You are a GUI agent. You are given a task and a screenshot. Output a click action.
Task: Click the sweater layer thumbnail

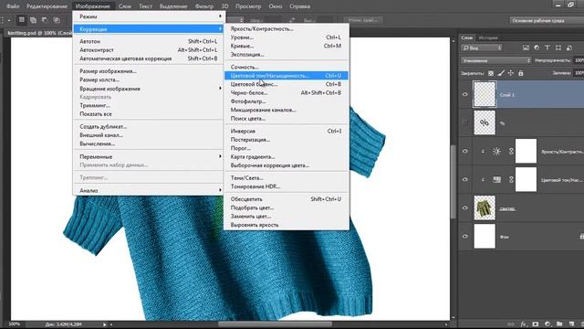485,207
